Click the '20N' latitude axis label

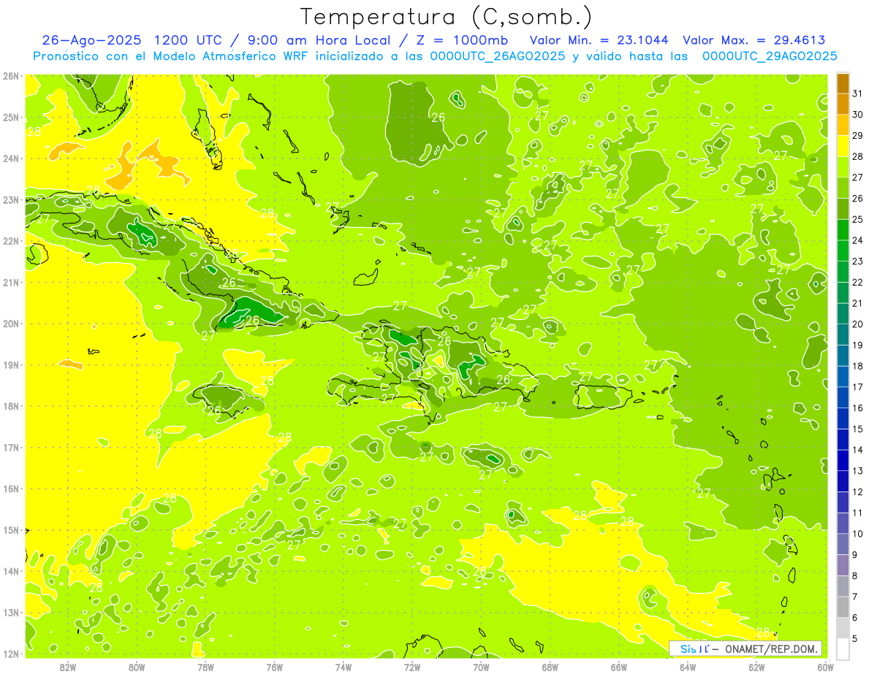tap(12, 324)
